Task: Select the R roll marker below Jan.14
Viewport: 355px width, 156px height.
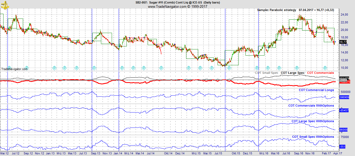Action: click(121, 68)
